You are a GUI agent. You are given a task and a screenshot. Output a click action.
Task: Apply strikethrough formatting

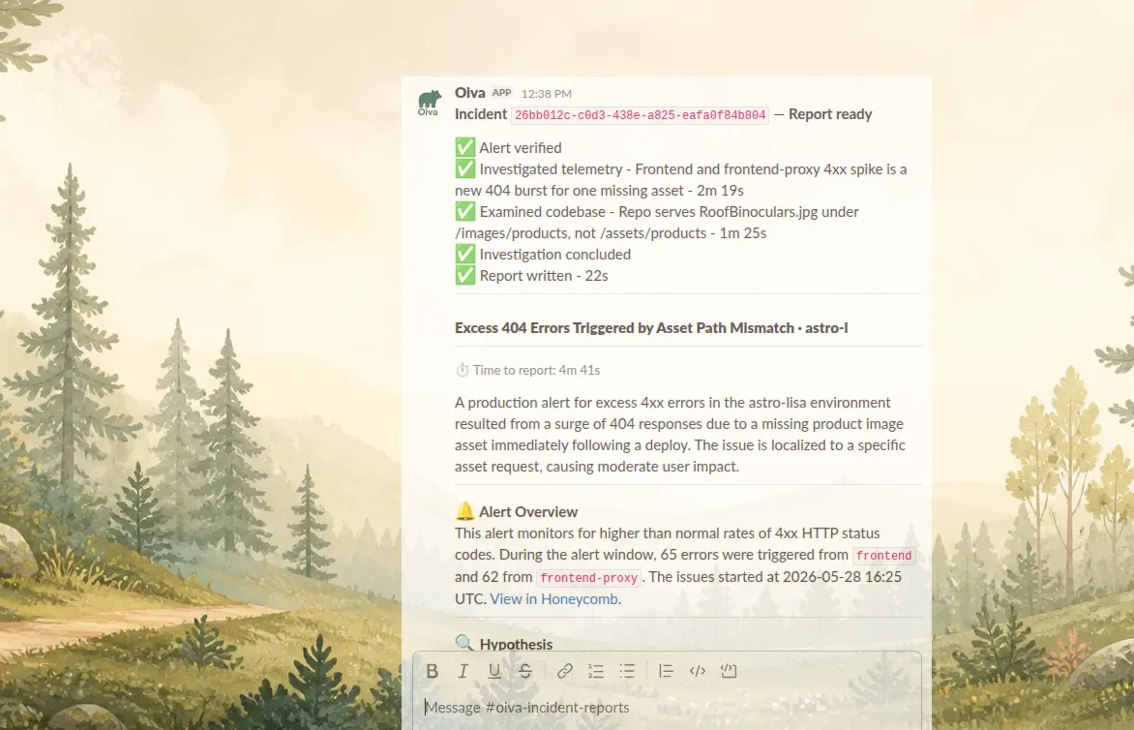pyautogui.click(x=525, y=671)
